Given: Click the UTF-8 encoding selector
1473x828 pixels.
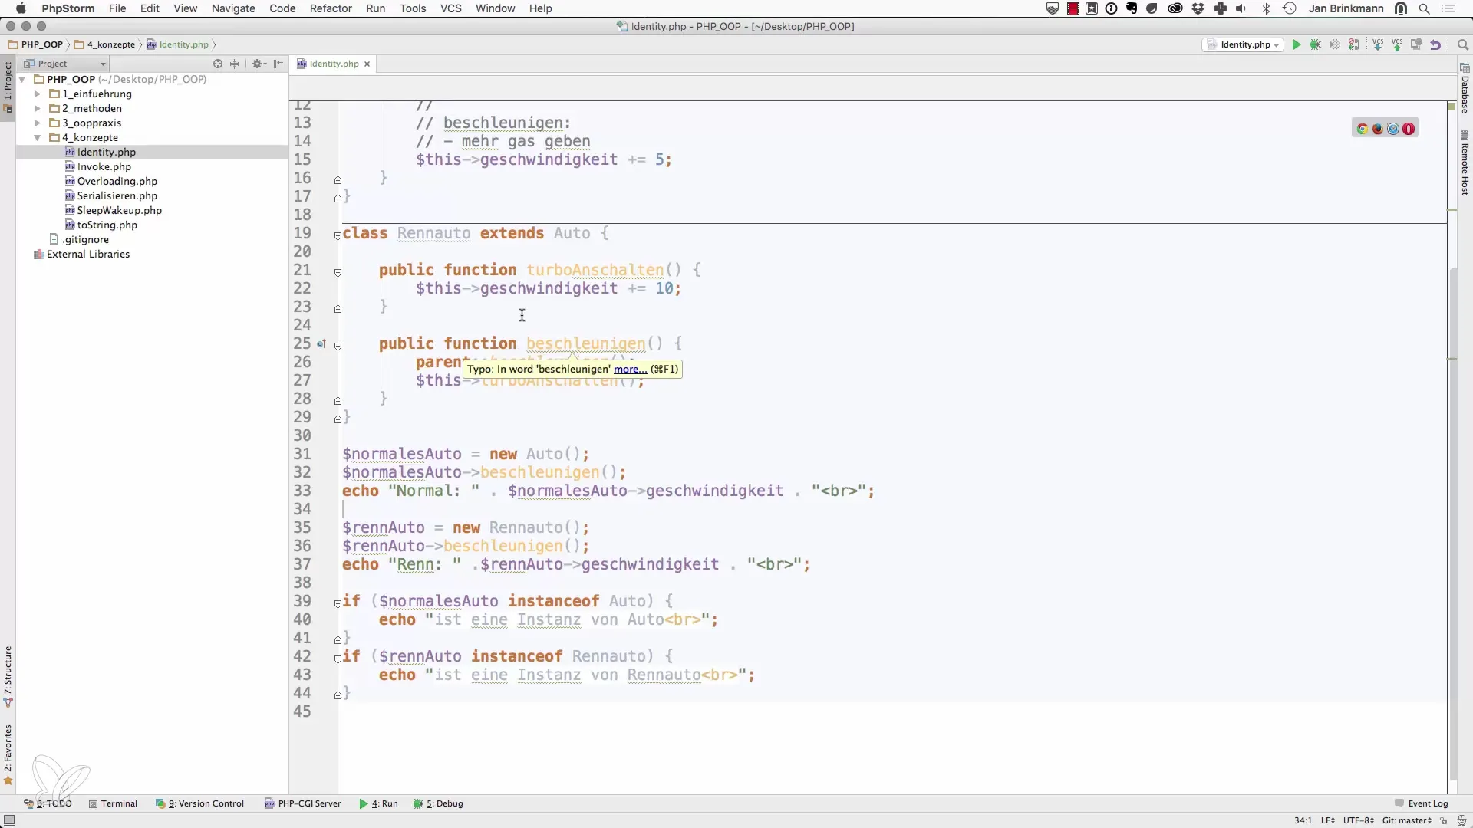Looking at the screenshot, I should click(1359, 820).
